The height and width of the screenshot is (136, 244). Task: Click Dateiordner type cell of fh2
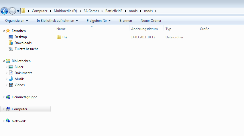pos(174,37)
